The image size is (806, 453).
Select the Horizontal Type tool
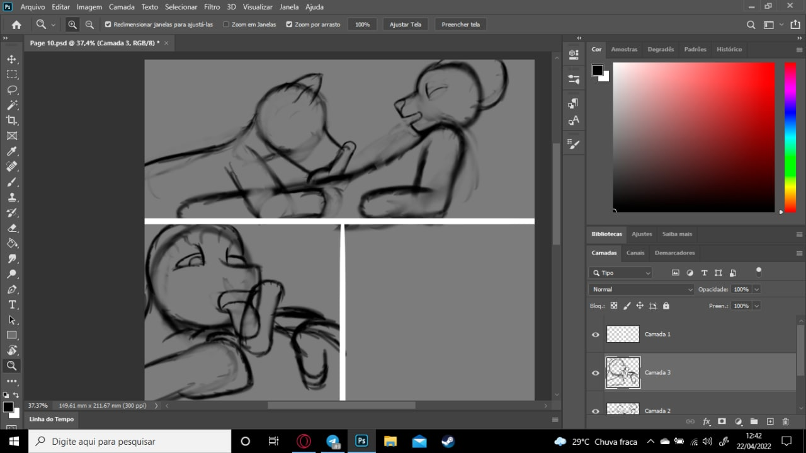coord(11,305)
